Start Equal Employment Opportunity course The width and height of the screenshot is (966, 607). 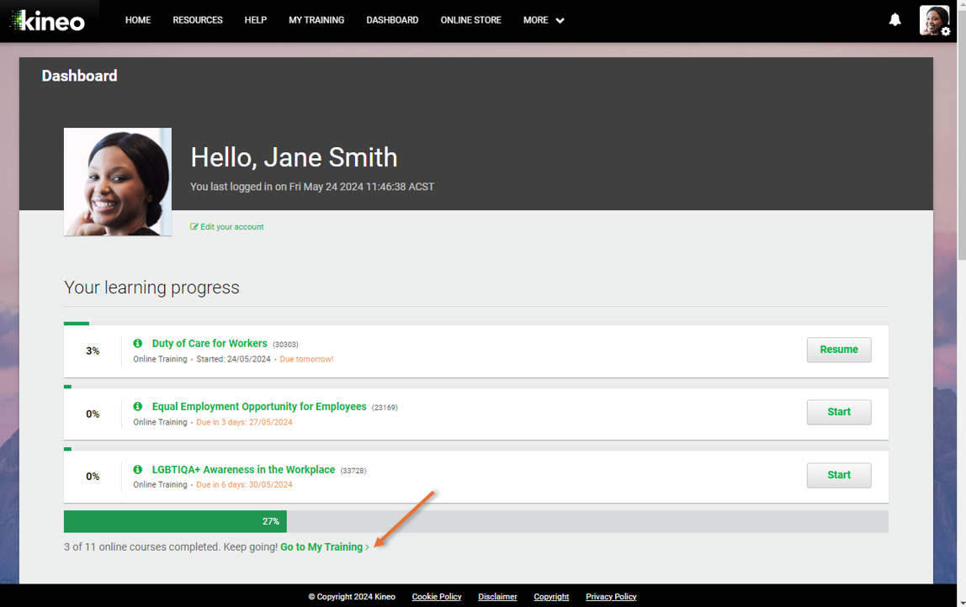838,412
